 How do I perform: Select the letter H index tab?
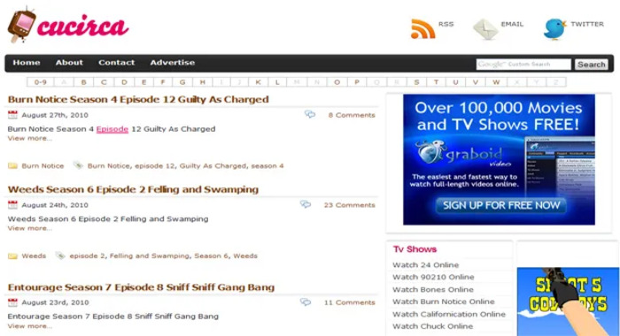click(x=203, y=82)
